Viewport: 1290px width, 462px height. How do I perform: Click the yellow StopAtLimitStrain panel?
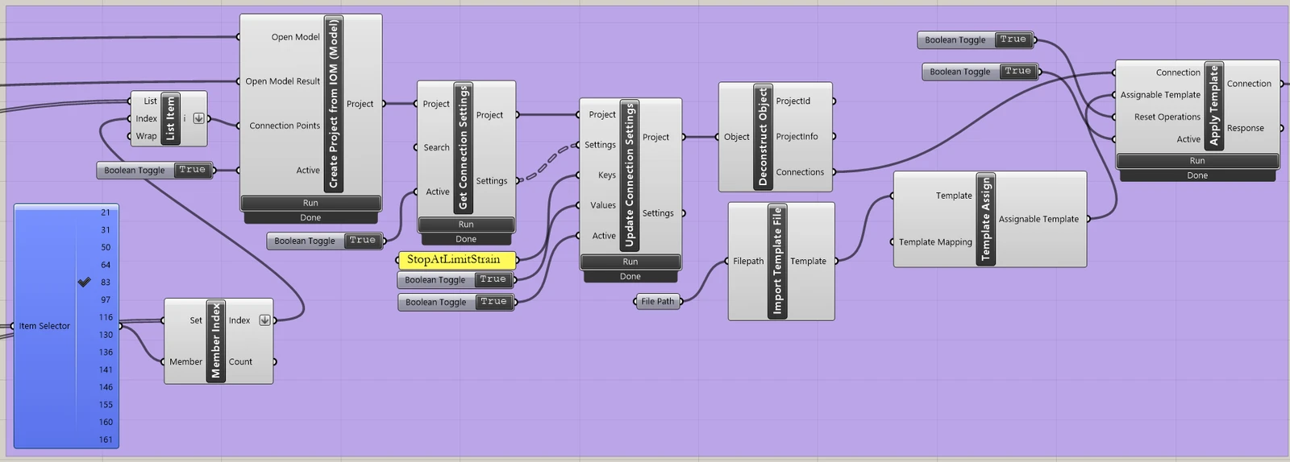pyautogui.click(x=456, y=260)
